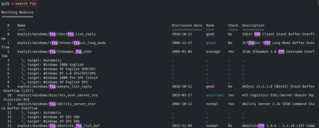Screen dimensions: 319x128
Task: Click the 'normal' rank of absolute_ftp_list_bof
Action: click(212, 126)
